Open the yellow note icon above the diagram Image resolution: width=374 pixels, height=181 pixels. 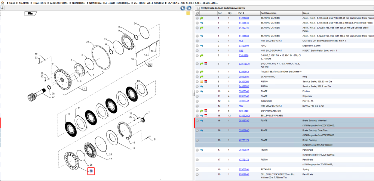pos(188,13)
